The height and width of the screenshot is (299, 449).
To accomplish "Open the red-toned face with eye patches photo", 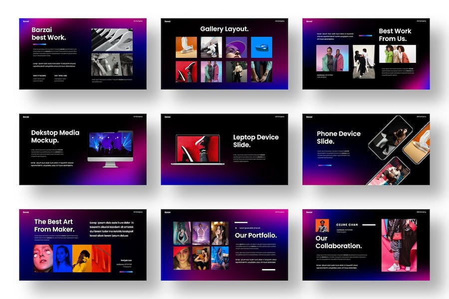I will tap(43, 259).
